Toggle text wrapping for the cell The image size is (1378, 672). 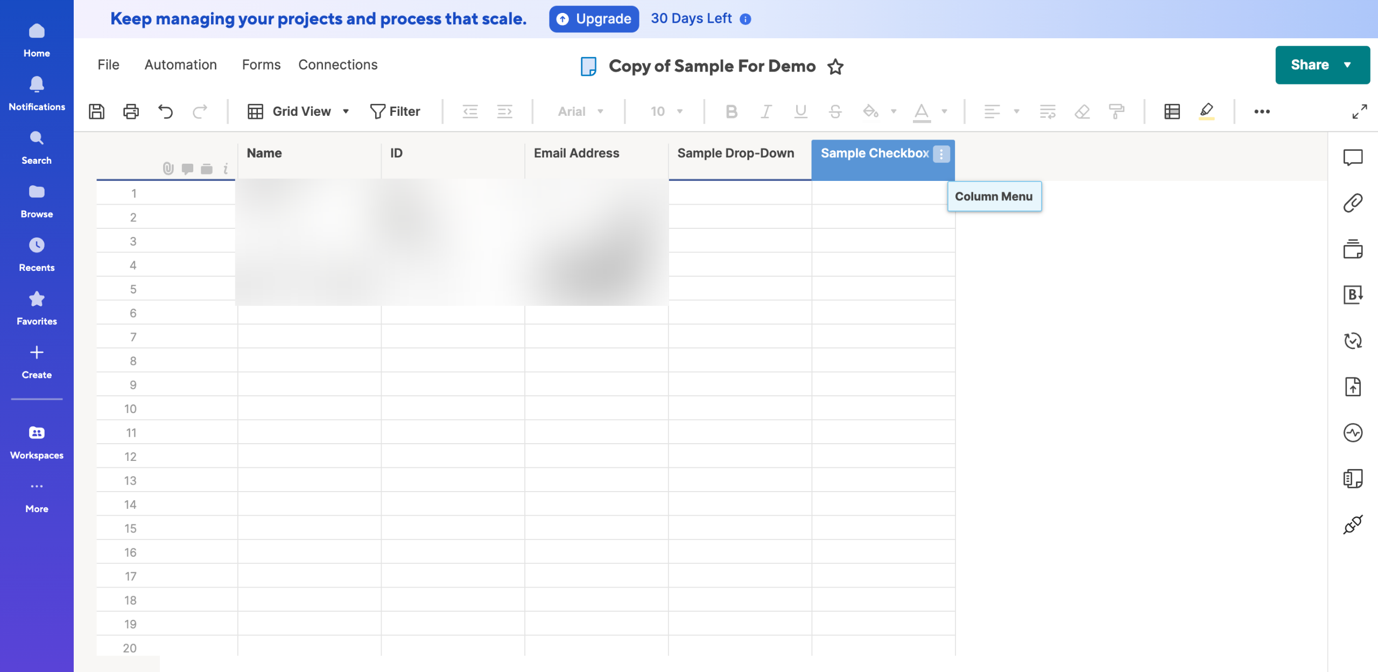[1047, 111]
